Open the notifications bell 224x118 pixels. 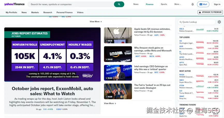[193, 4]
